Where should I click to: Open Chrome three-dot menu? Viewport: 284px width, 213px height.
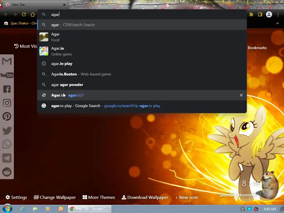click(278, 14)
